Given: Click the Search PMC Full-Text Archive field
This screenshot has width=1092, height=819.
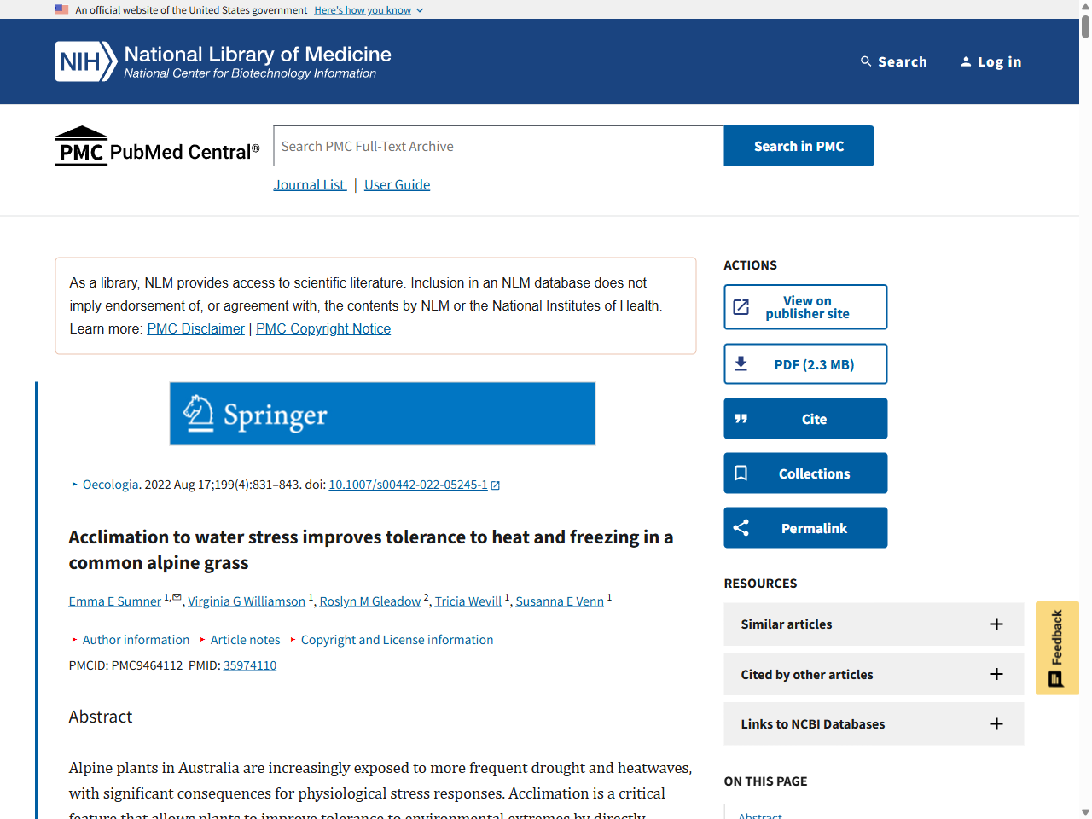Looking at the screenshot, I should (x=498, y=147).
